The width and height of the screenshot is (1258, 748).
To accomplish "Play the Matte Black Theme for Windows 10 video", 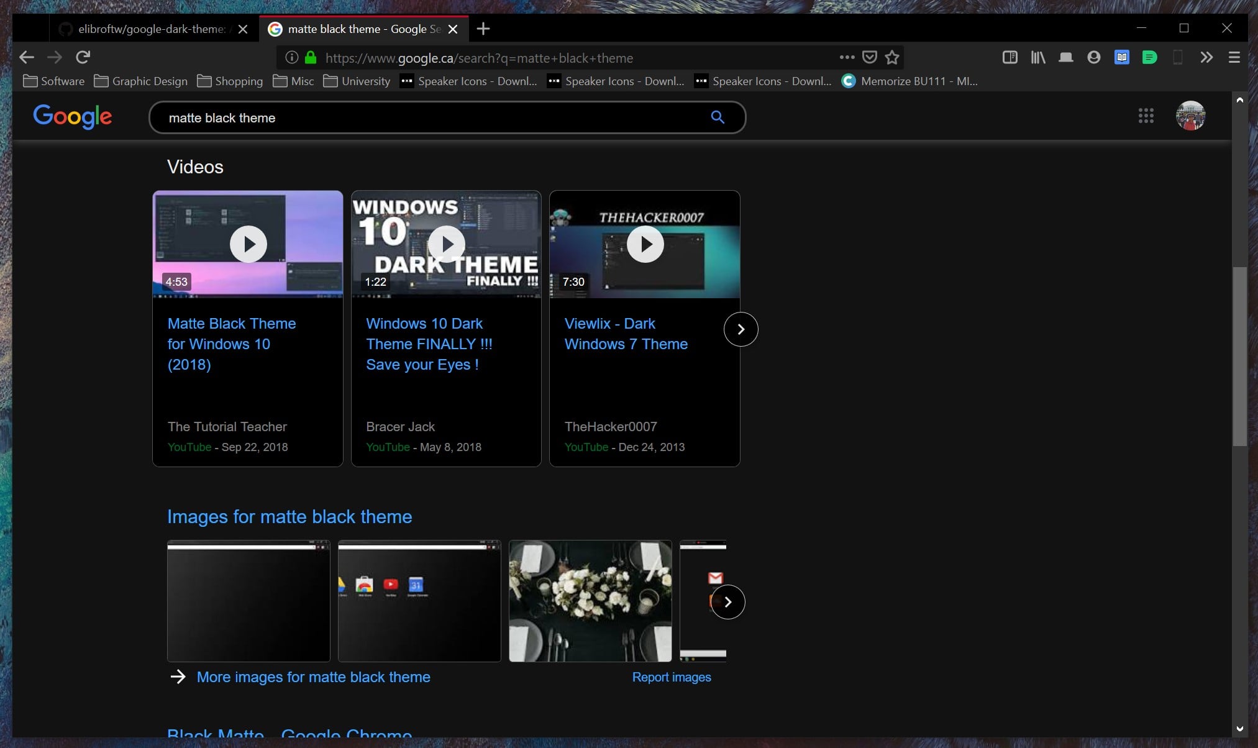I will tap(248, 244).
